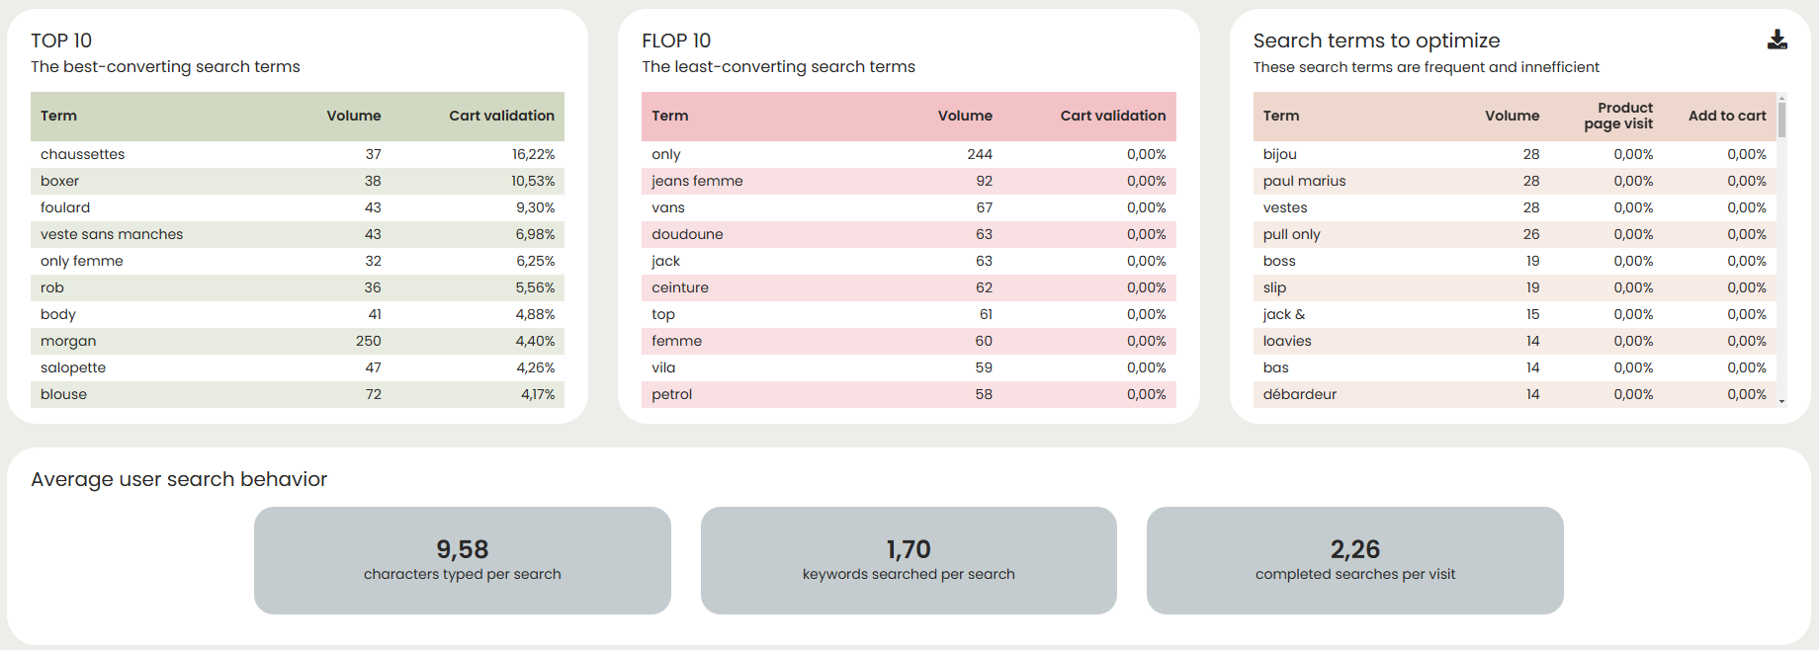Click the paul marius search term
The image size is (1819, 650).
(x=1304, y=181)
